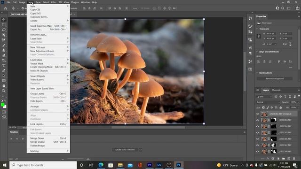
Task: Click the lock transparent pixels icon
Action: pos(263,108)
